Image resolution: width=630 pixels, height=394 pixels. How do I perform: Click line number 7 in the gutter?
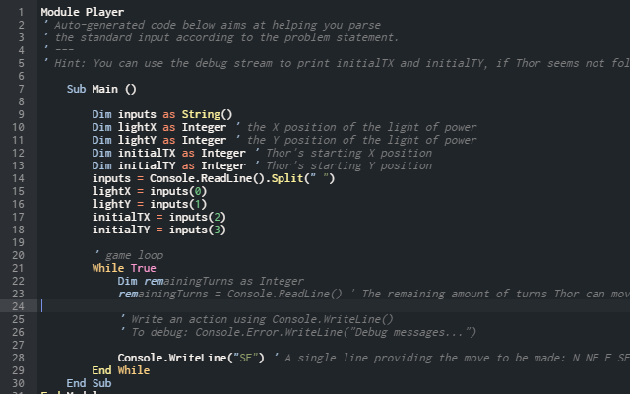coord(20,89)
